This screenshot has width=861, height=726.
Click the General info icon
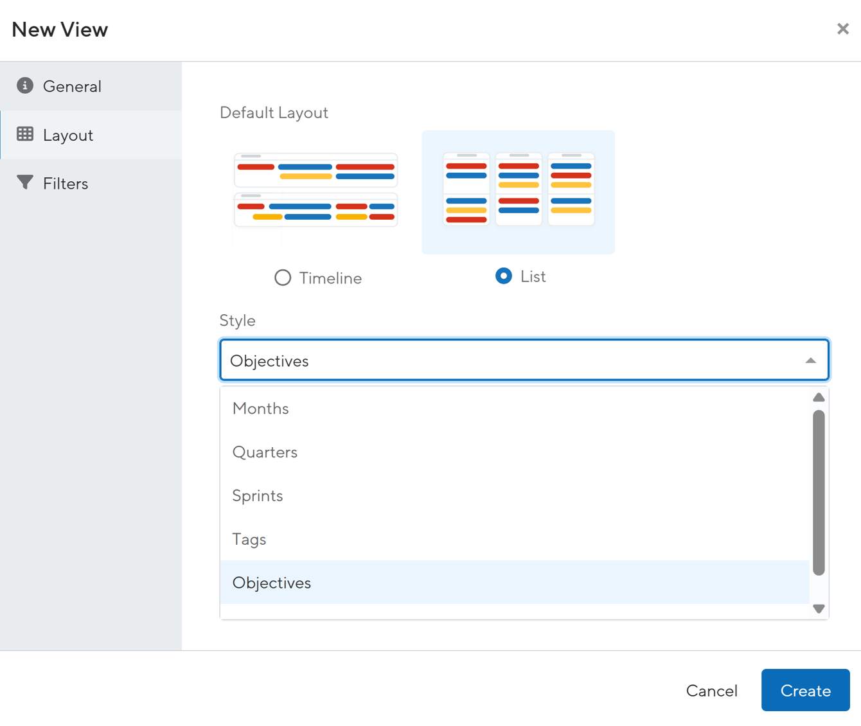tap(25, 85)
